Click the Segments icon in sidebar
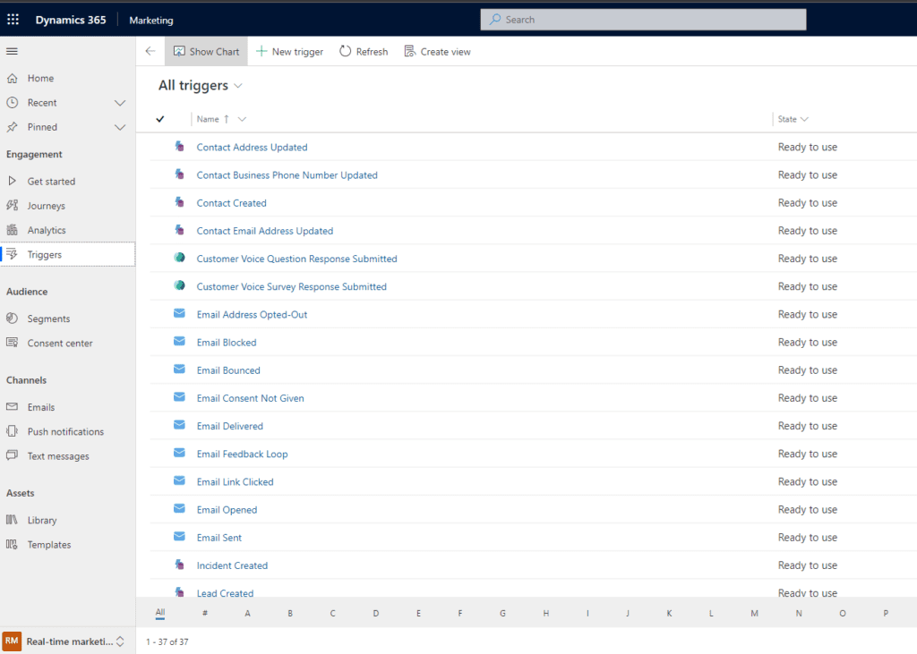The height and width of the screenshot is (654, 917). coord(13,319)
